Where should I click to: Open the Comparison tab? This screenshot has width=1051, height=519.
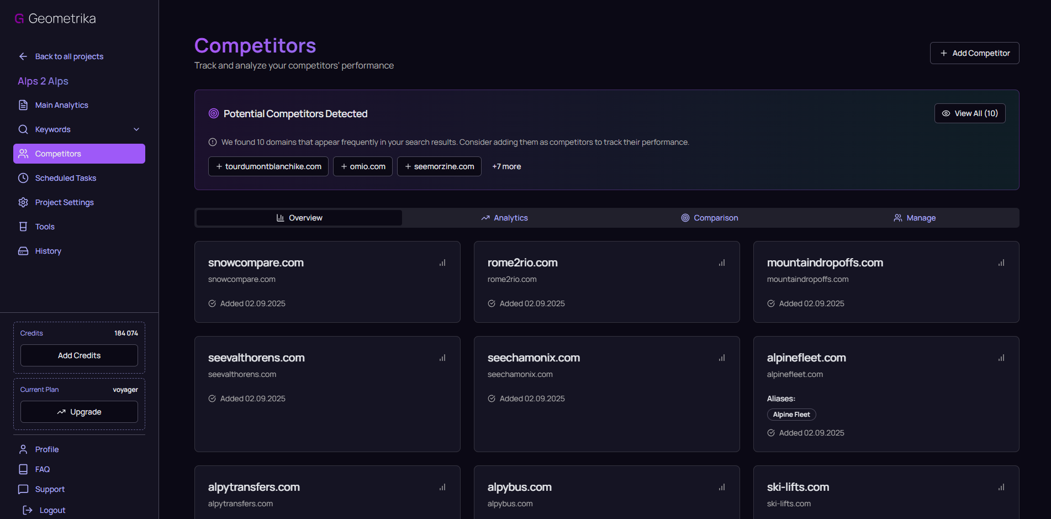(x=709, y=218)
